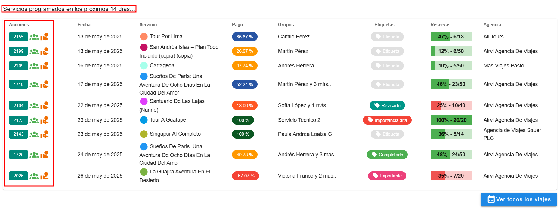Click the green group icon for trip 2209
The image size is (560, 210).
(x=34, y=66)
